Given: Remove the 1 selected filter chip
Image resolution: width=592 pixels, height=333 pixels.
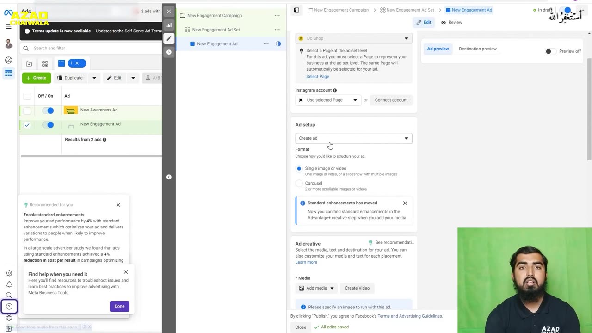Looking at the screenshot, I should 77,63.
